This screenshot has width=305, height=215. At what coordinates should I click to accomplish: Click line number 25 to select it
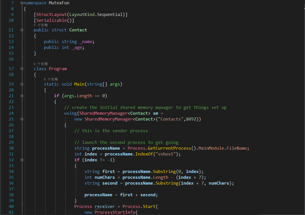pos(11,119)
